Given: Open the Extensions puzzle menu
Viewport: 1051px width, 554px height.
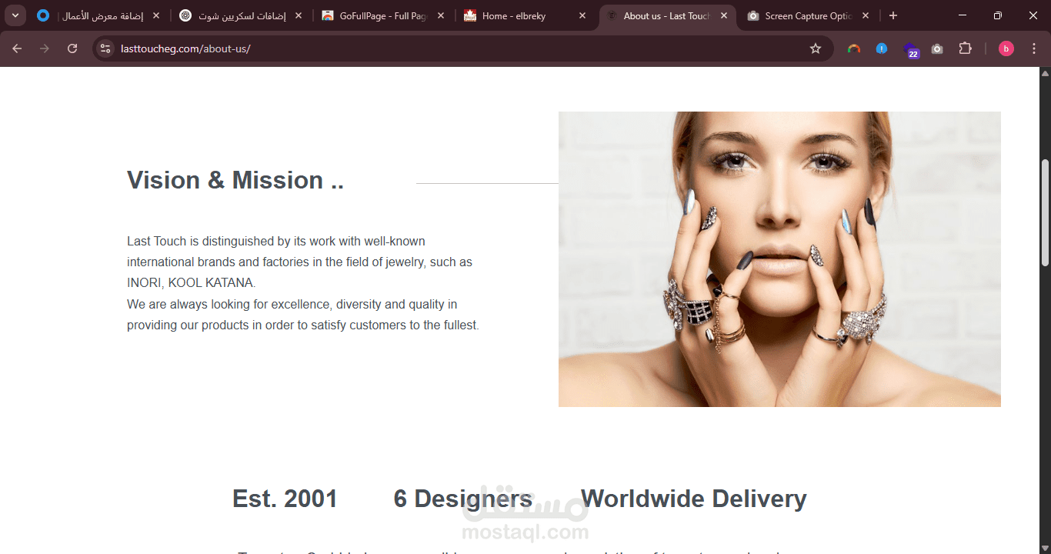Looking at the screenshot, I should [965, 48].
